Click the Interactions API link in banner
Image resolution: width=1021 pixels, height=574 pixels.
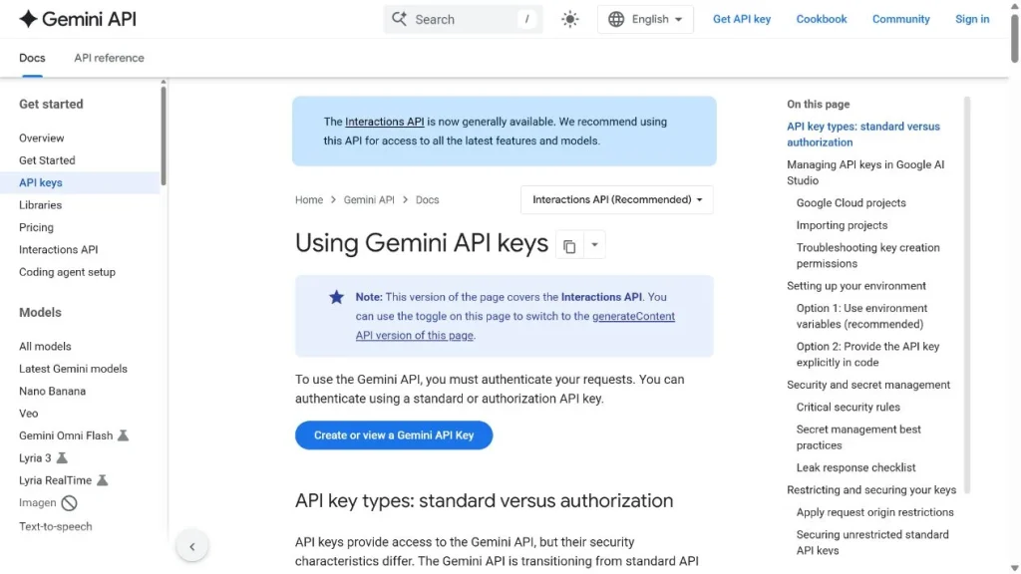(384, 122)
